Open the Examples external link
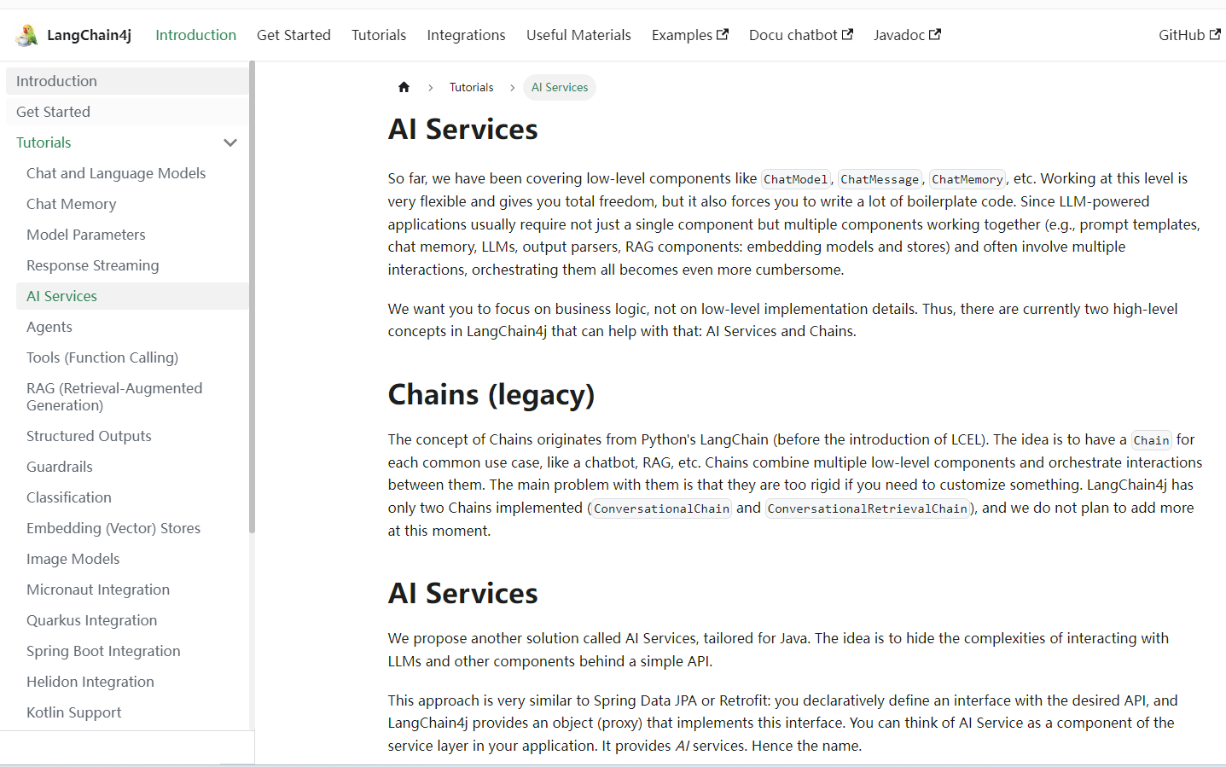1226x767 pixels. click(x=689, y=35)
